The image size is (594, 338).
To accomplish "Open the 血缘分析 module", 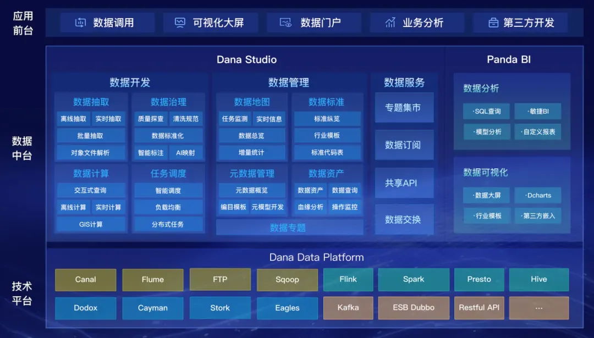I will [x=311, y=207].
